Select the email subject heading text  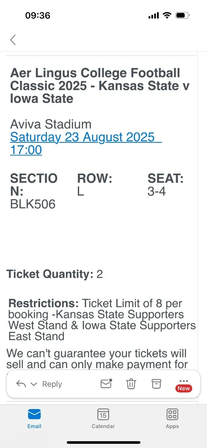99,86
